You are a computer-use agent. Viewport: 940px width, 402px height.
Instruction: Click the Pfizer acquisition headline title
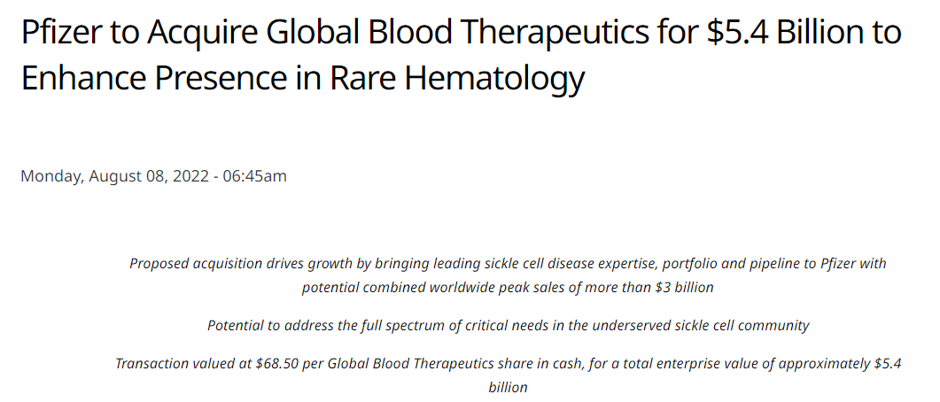pyautogui.click(x=461, y=55)
